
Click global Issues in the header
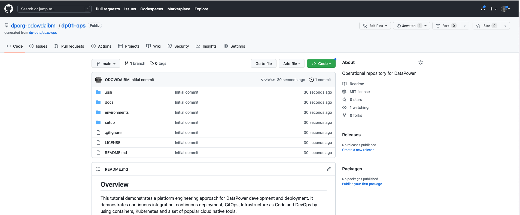point(130,9)
